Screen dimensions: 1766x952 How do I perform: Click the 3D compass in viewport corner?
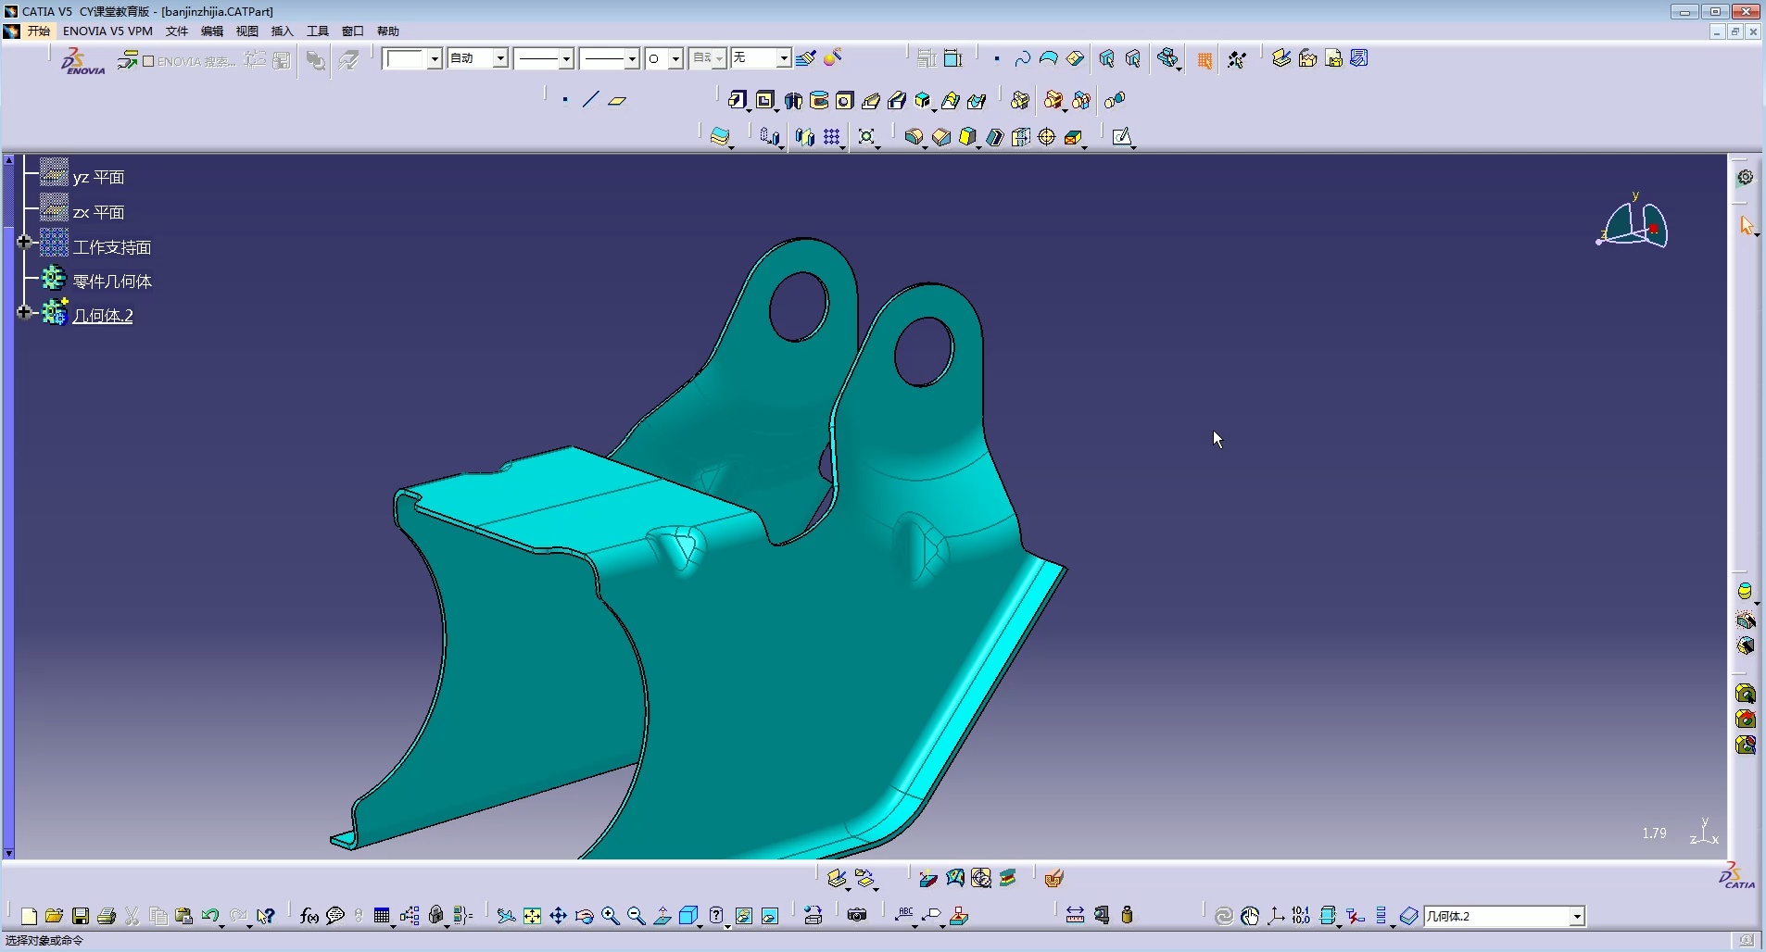(x=1635, y=225)
